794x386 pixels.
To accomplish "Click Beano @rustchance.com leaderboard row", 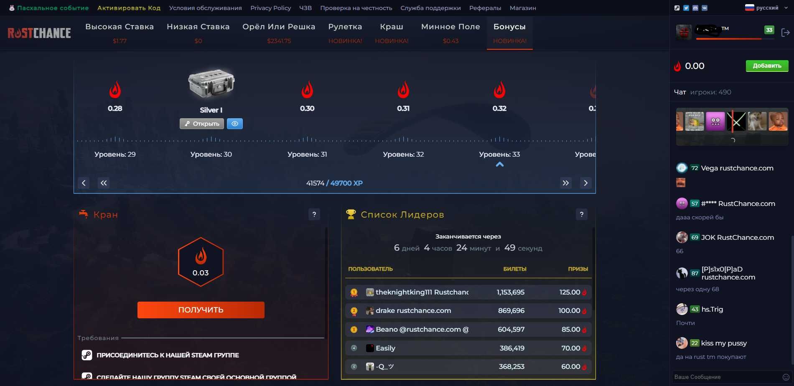I will point(468,330).
